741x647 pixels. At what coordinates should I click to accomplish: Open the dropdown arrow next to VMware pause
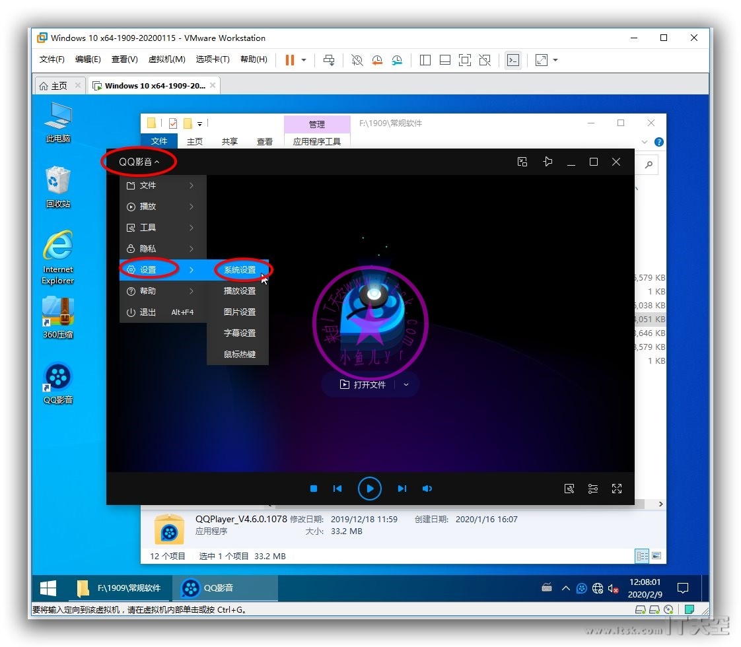click(304, 60)
